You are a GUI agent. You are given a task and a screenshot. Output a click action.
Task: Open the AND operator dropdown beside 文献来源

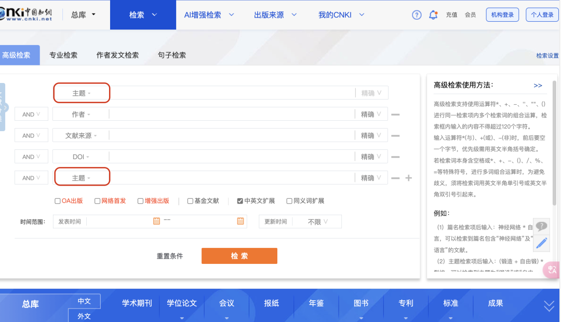[31, 136]
